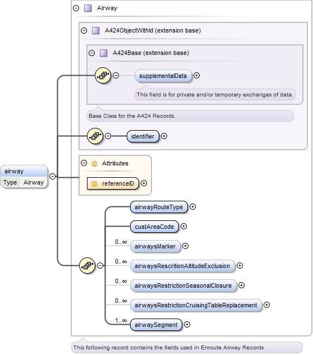Click 0..∞ cardinality above airwaysRescritionAltitudeExclusion
The image size is (313, 355).
[121, 261]
